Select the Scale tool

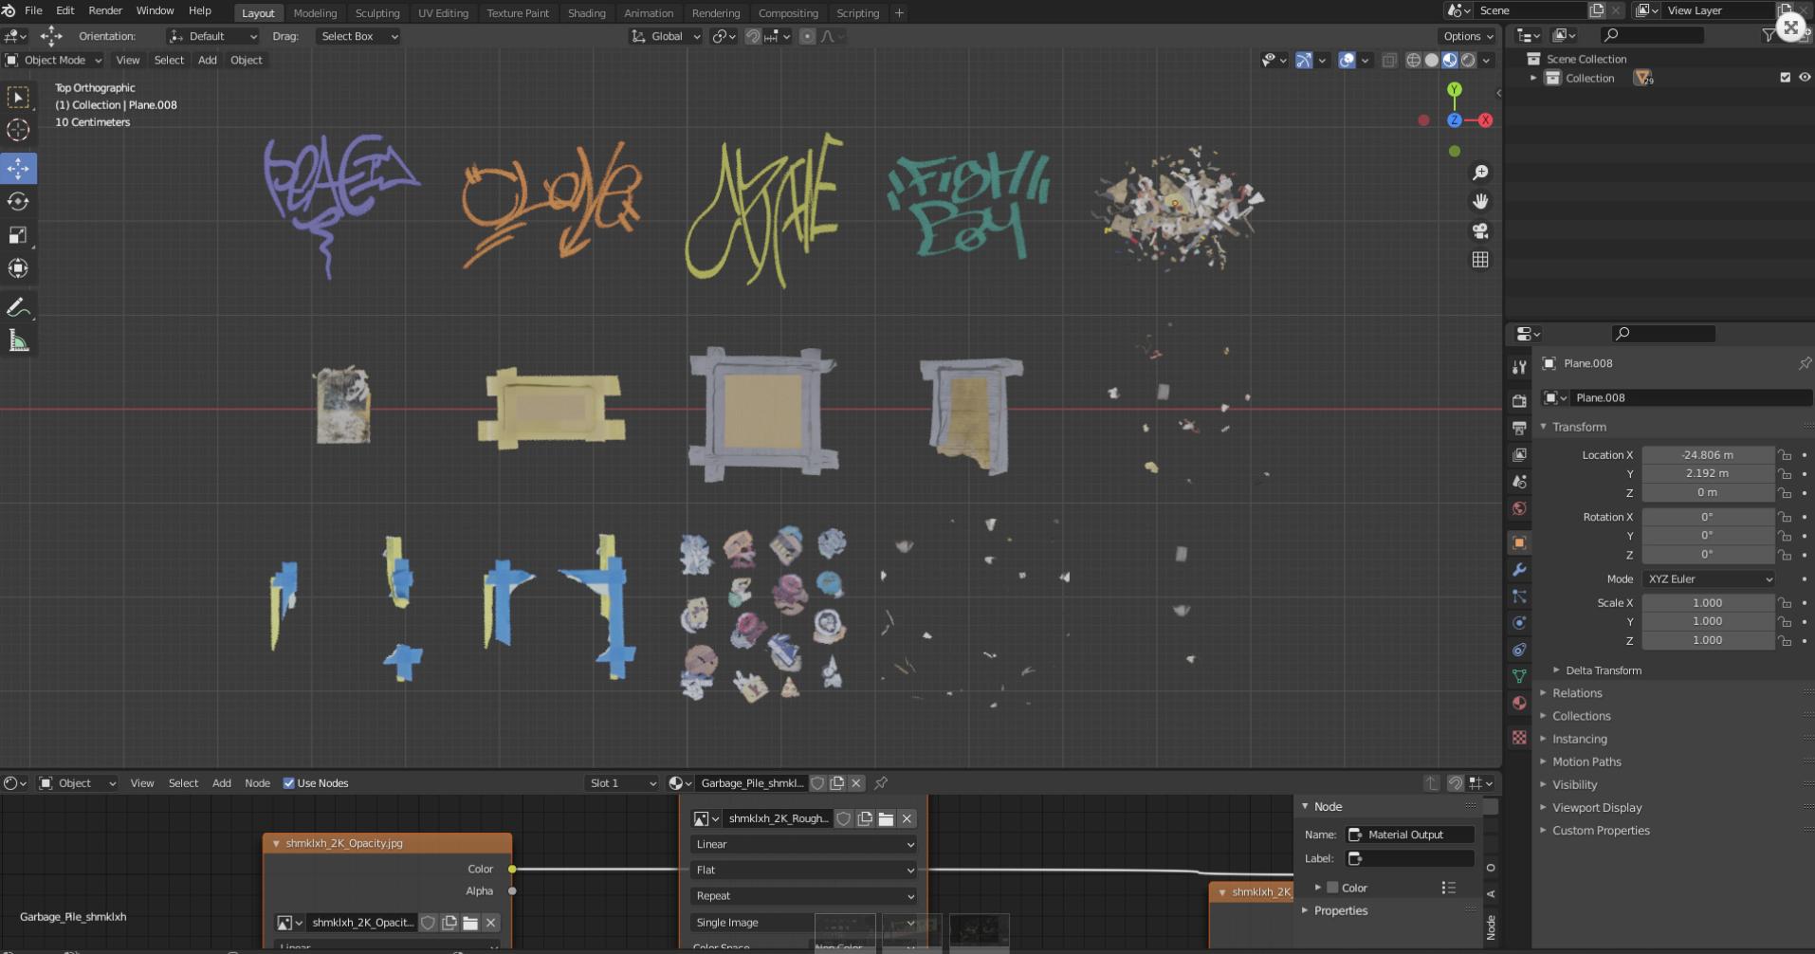(18, 235)
